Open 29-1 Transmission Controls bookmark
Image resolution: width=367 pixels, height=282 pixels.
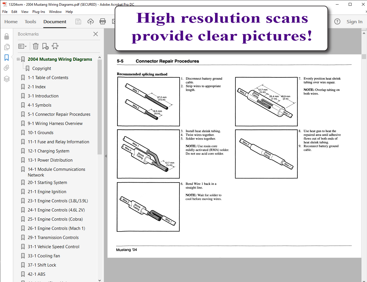[x=53, y=238]
